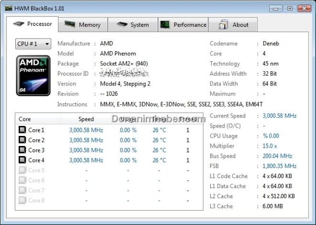Click the CPU Usage value '% 0.00'

coord(271,136)
